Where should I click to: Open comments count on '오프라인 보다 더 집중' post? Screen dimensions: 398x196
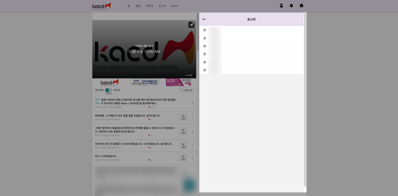coord(183,146)
